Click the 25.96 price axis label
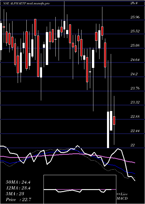The width and height of the screenshot is (145, 204). (135, 17)
